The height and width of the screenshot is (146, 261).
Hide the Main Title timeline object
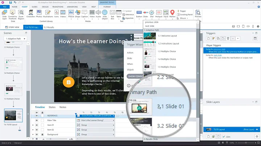(37, 120)
